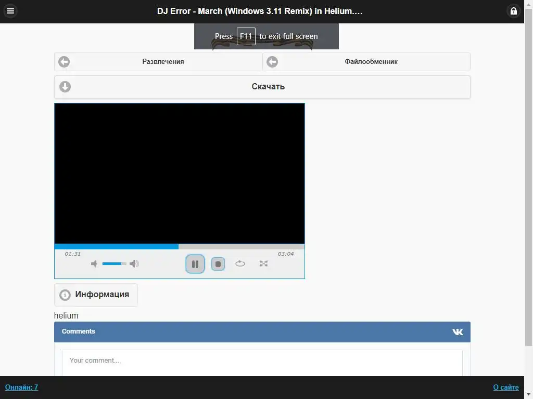Click the helium description text
Viewport: 533px width, 399px height.
(x=66, y=315)
